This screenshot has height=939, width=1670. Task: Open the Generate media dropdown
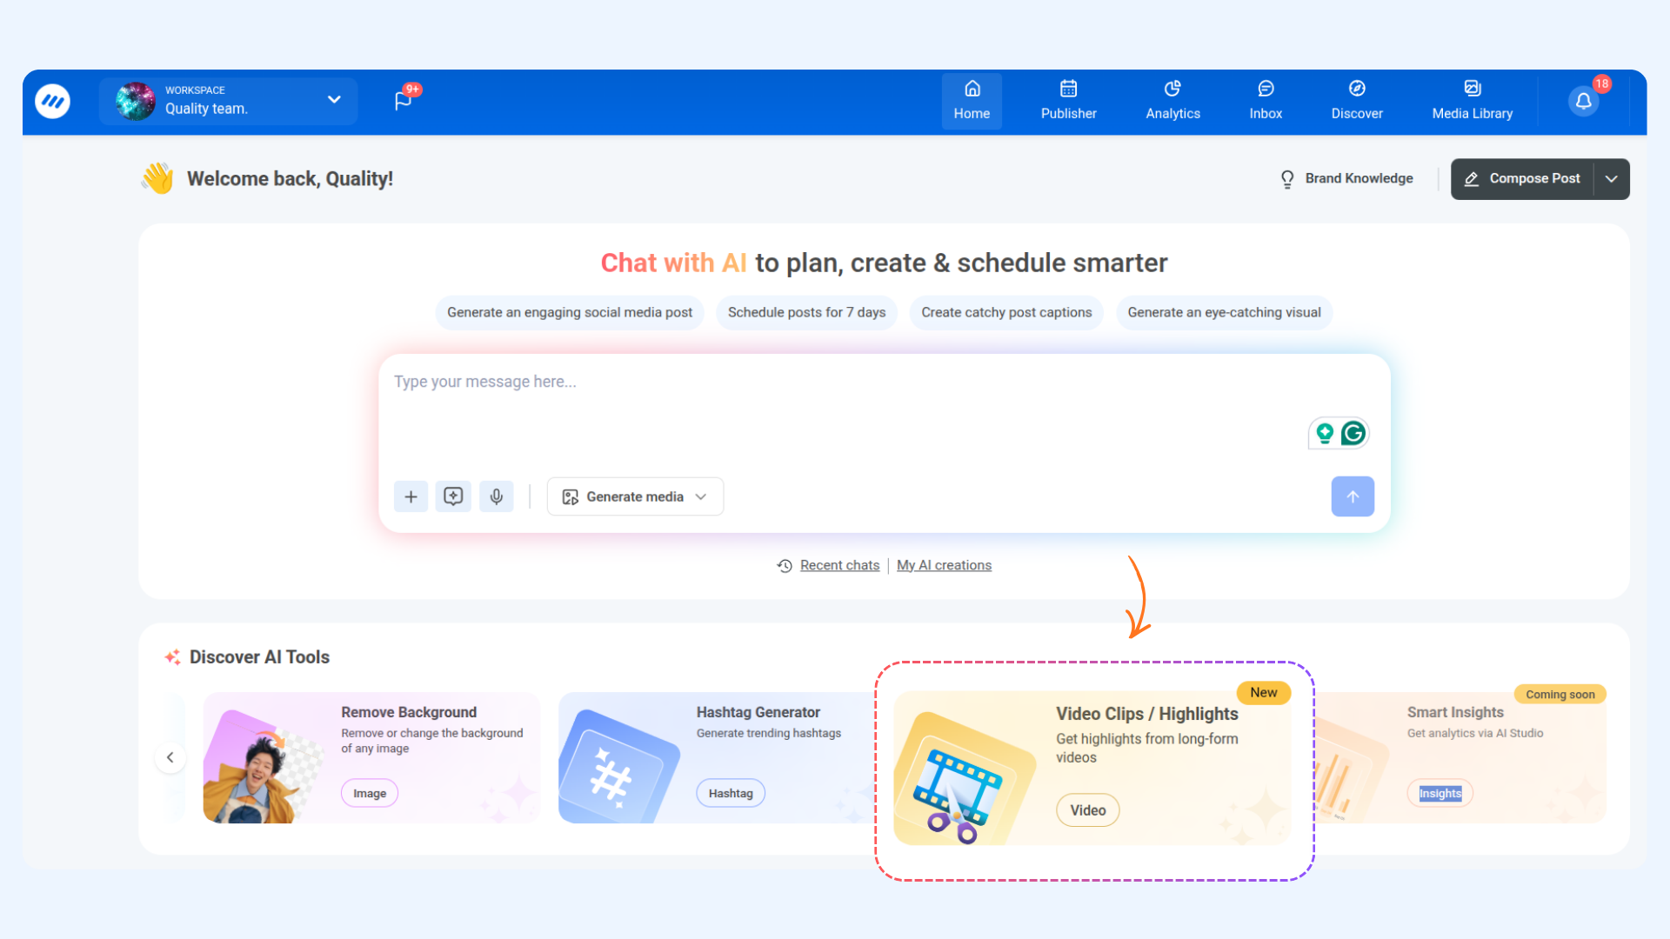tap(635, 496)
